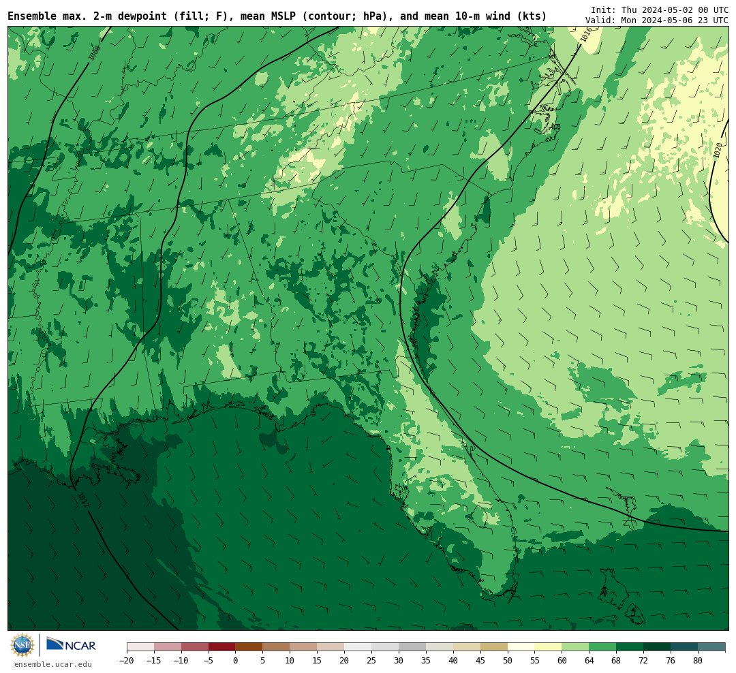Screen dimensions: 736x673
Task: Click the 55 colorbar tick label
Action: pyautogui.click(x=535, y=660)
